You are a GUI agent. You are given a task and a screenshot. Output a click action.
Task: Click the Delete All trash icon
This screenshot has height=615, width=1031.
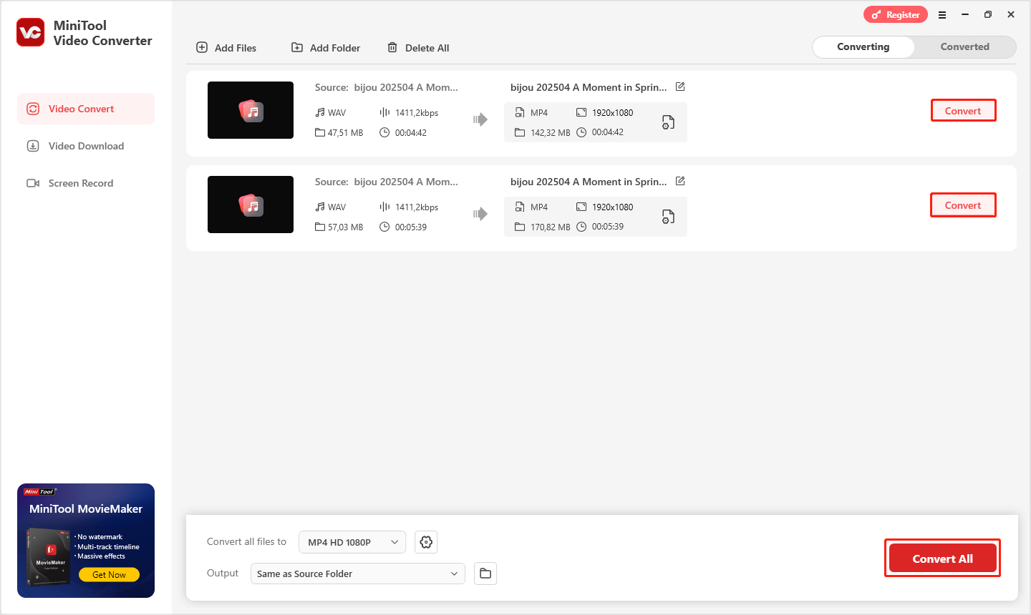coord(392,47)
